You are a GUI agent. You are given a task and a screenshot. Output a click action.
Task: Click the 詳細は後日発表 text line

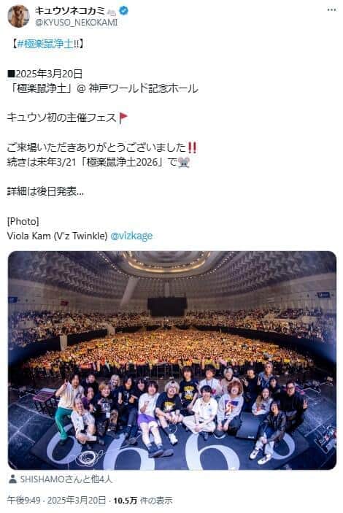[x=45, y=191]
